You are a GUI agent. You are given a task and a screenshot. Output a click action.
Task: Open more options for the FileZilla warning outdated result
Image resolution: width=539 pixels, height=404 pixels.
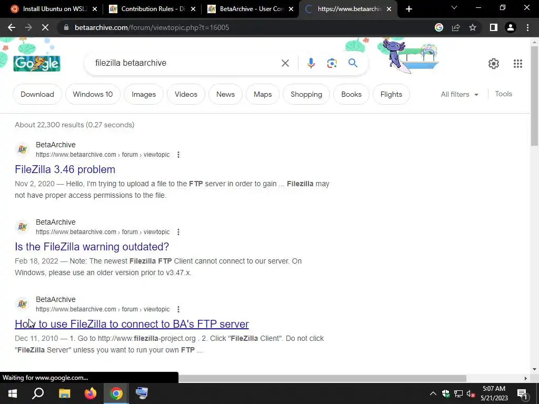(x=178, y=232)
